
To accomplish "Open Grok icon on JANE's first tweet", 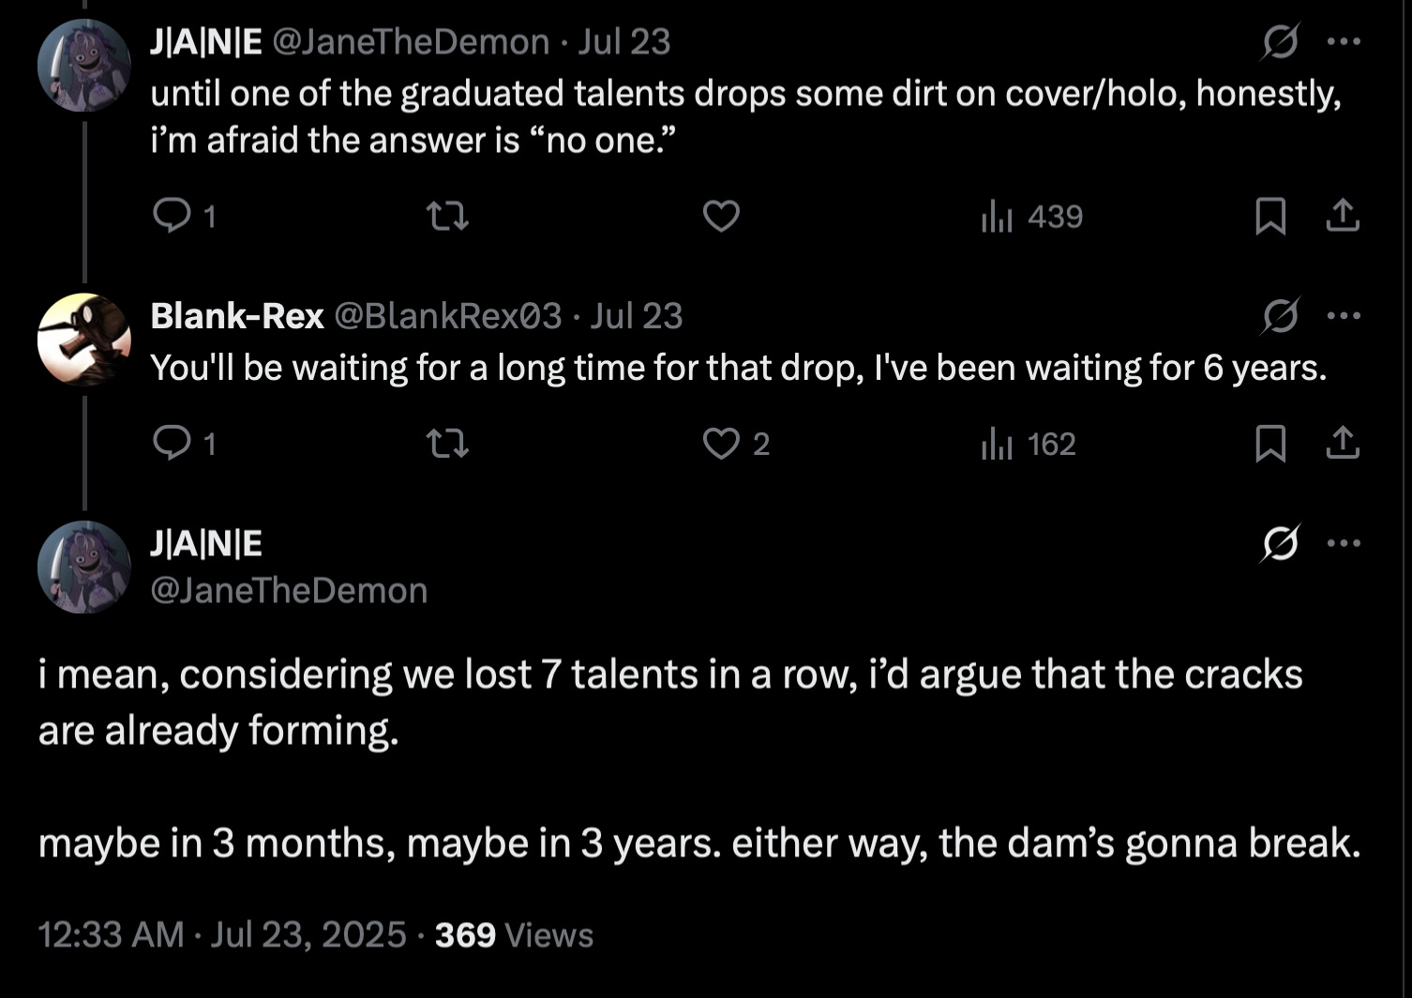I will (x=1281, y=42).
